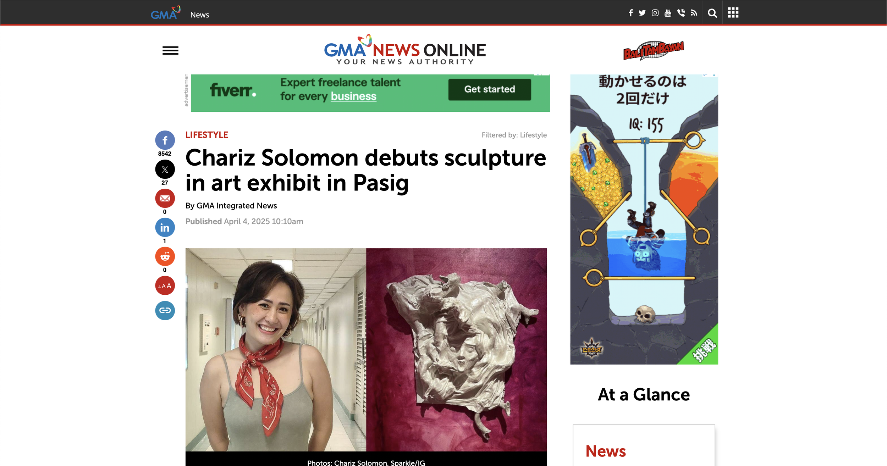Click Get started on Fiverr ad
Screen dimensions: 887x466
[x=490, y=89]
